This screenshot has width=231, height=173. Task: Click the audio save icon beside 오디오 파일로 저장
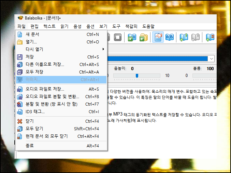pyautogui.click(x=20, y=89)
